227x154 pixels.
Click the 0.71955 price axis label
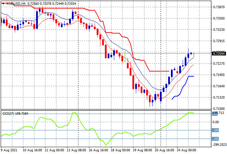coord(219,75)
